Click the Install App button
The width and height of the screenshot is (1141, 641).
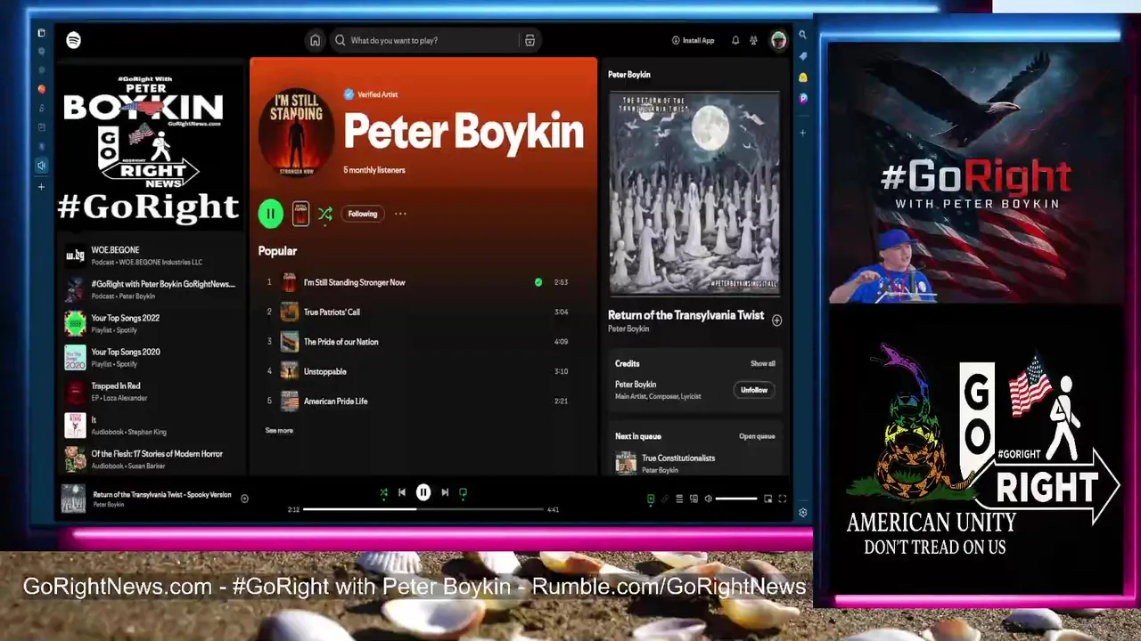693,40
